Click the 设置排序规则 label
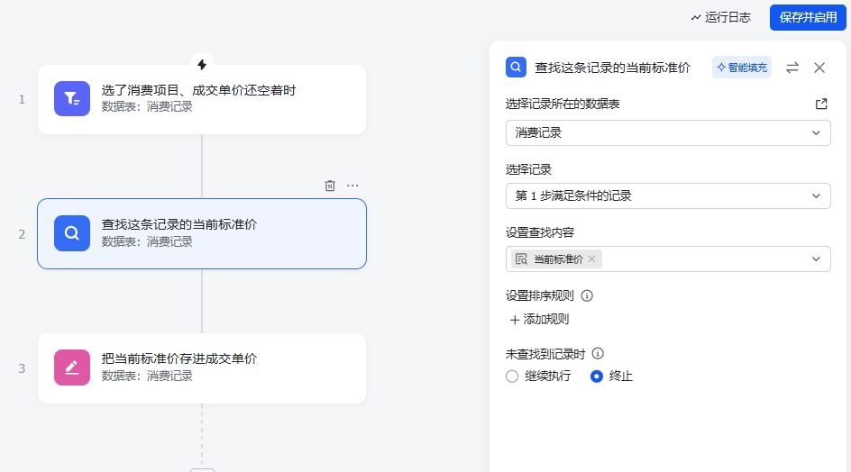The image size is (851, 472). pos(540,295)
